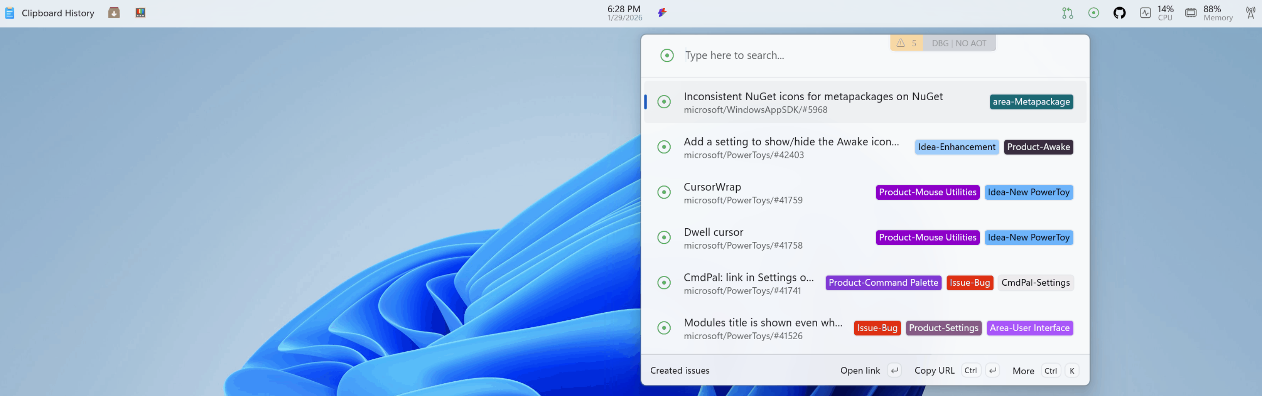
Task: Click the GitHub octocat icon in the top bar
Action: click(1120, 12)
